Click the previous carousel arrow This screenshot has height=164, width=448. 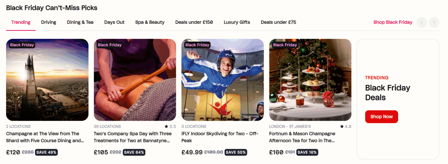[x=422, y=22]
